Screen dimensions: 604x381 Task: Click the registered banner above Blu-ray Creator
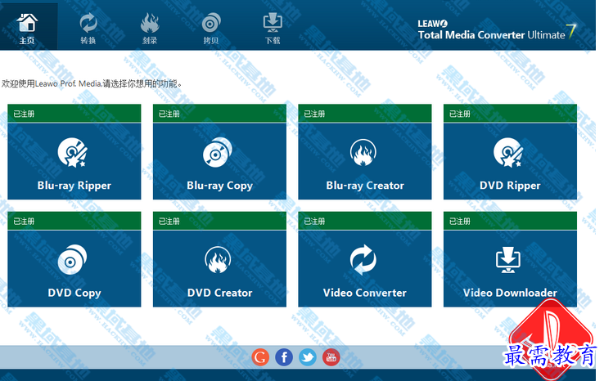pos(365,114)
